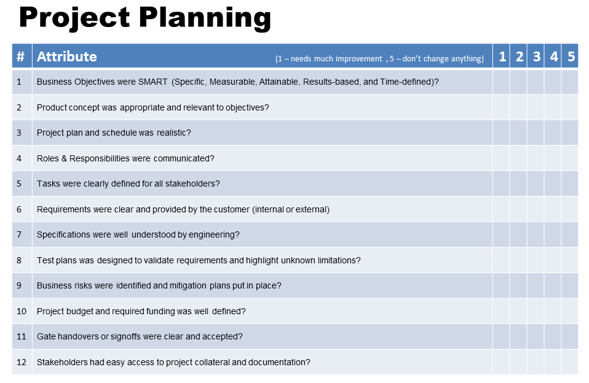The height and width of the screenshot is (383, 589).
Task: Mark rating 1 for Business Objectives row
Action: [501, 82]
